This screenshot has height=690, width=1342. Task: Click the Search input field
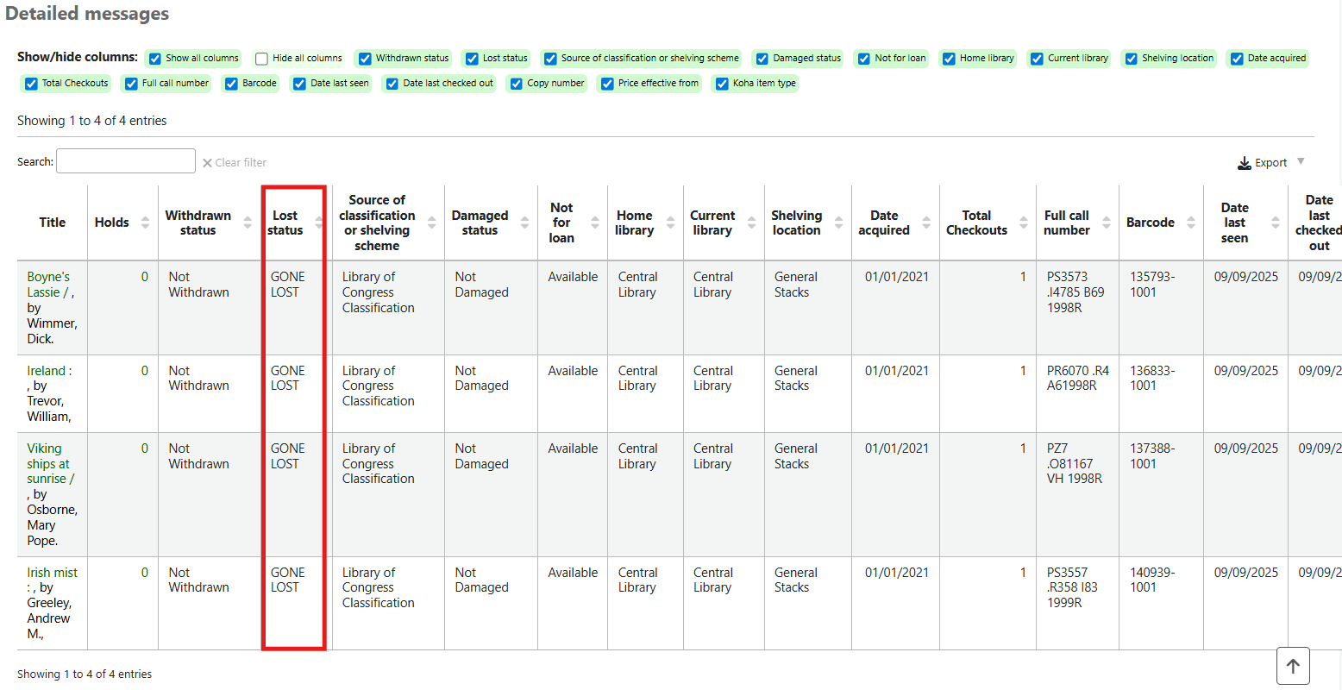coord(126,161)
